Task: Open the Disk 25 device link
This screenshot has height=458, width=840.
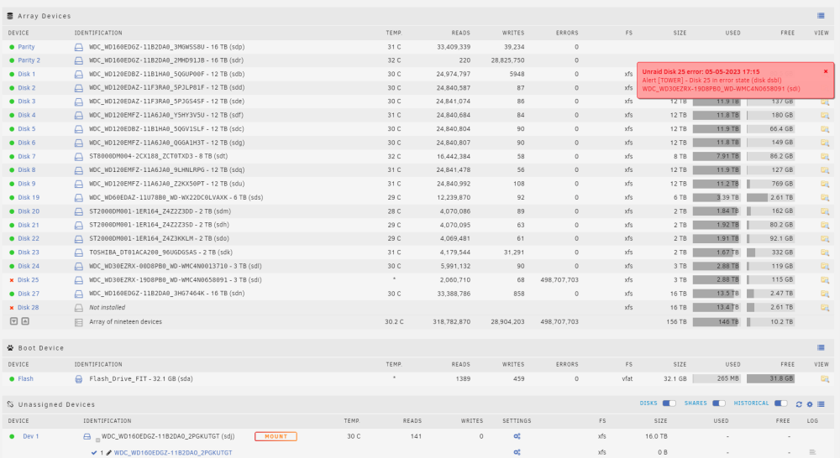Action: pos(29,280)
